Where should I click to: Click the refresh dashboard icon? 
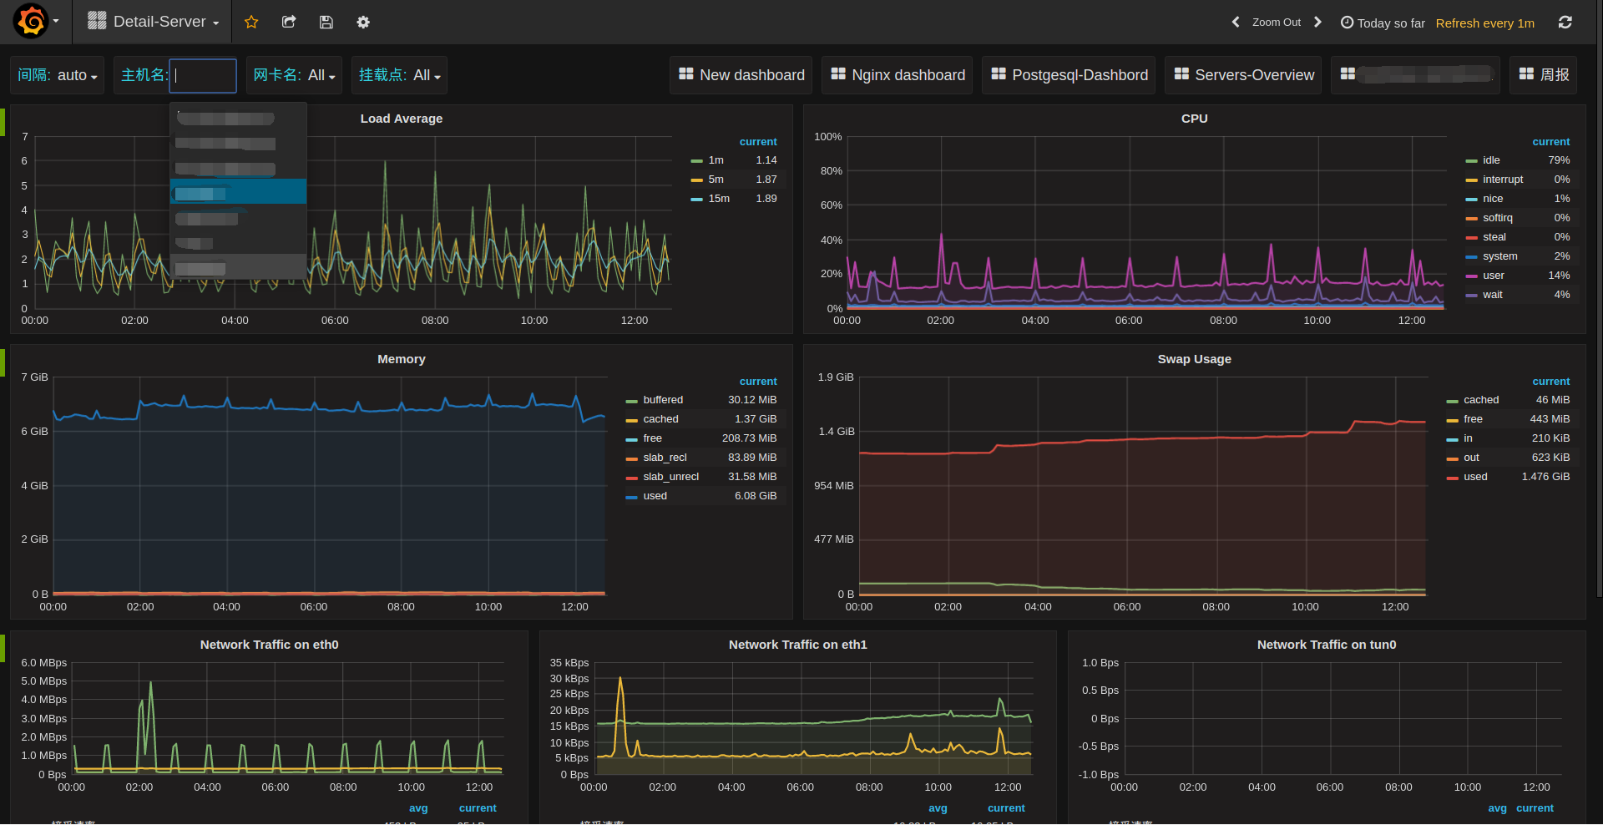(x=1565, y=23)
